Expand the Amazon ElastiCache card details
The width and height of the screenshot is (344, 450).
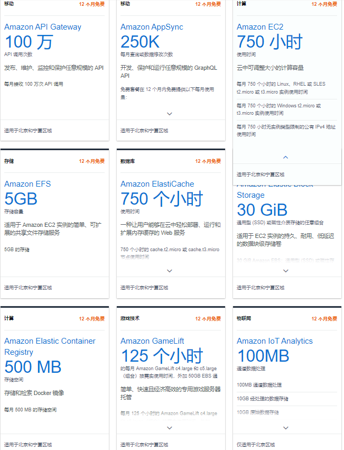170,271
